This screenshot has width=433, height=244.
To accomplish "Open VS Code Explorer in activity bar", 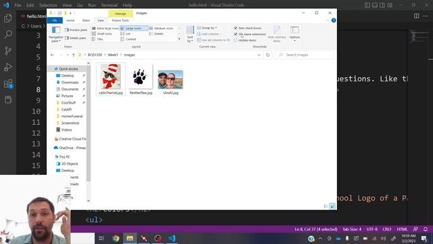I will coord(8,18).
